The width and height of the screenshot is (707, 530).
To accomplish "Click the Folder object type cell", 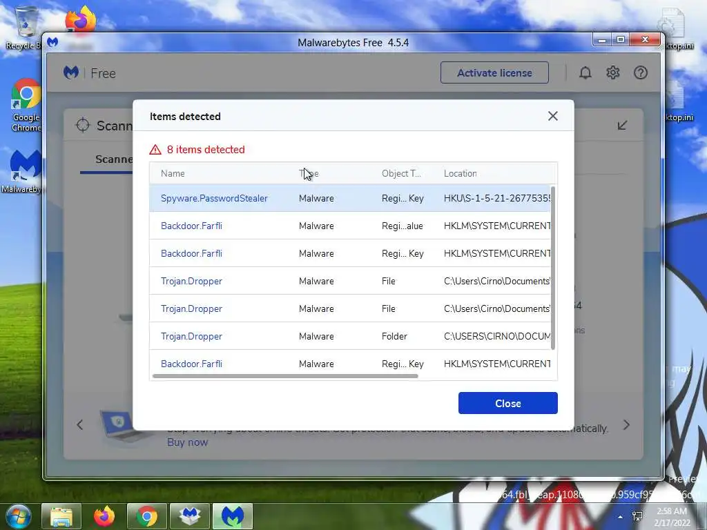I will 394,336.
